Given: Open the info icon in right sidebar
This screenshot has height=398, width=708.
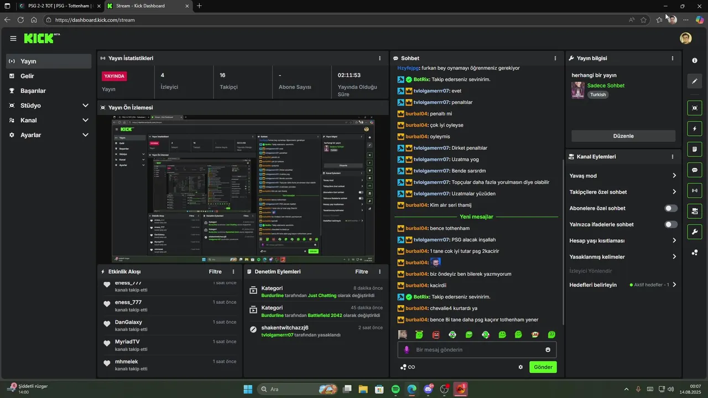Looking at the screenshot, I should tap(695, 60).
